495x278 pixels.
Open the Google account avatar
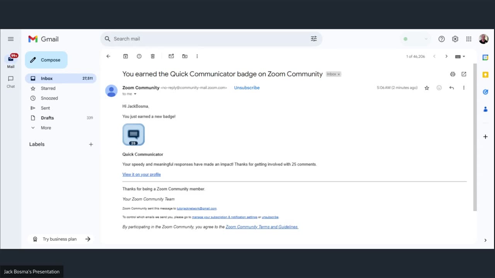click(x=483, y=39)
